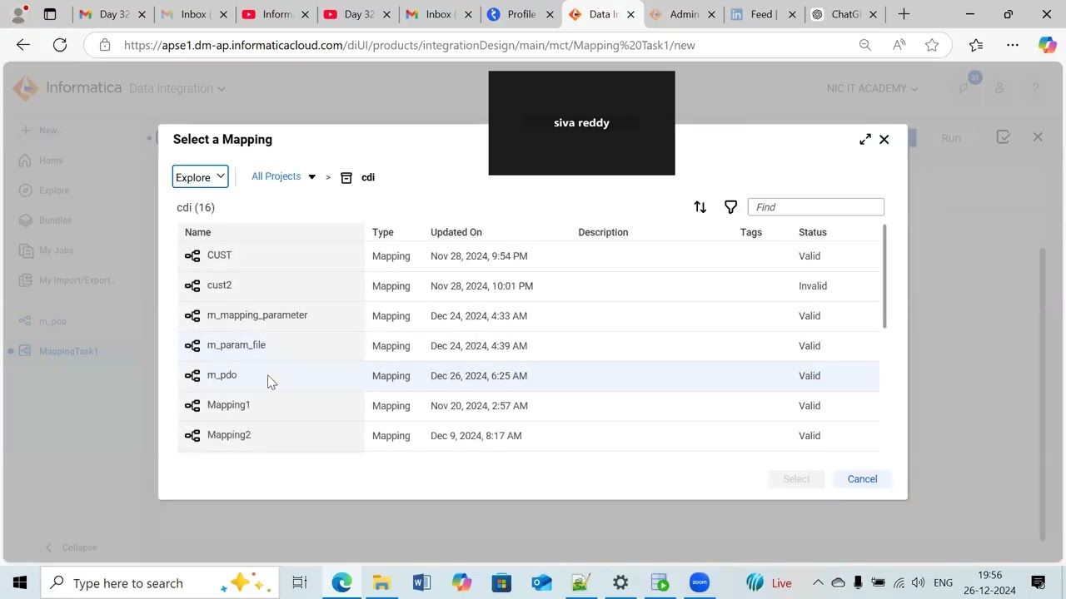Open browser settings and more menu
The width and height of the screenshot is (1066, 599).
tap(1012, 45)
